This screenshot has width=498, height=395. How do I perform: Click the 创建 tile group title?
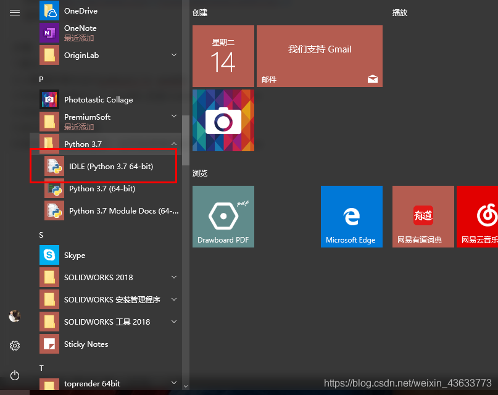200,13
